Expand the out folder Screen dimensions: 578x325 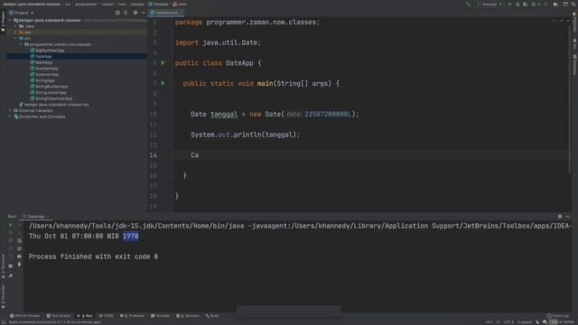(x=15, y=32)
